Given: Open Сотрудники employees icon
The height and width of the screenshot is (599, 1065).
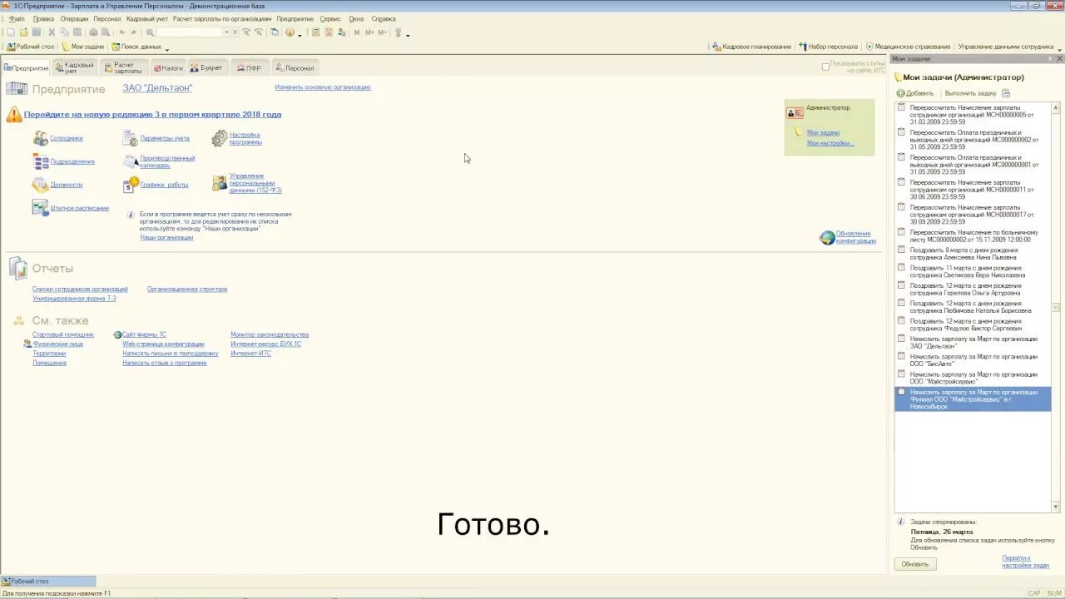Looking at the screenshot, I should [x=40, y=138].
